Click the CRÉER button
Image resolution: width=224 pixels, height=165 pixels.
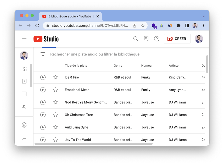pyautogui.click(x=177, y=39)
